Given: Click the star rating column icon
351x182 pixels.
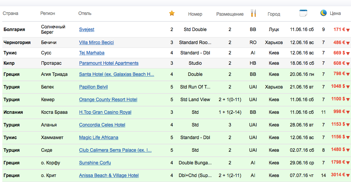Looking at the screenshot, I should click(x=172, y=13).
